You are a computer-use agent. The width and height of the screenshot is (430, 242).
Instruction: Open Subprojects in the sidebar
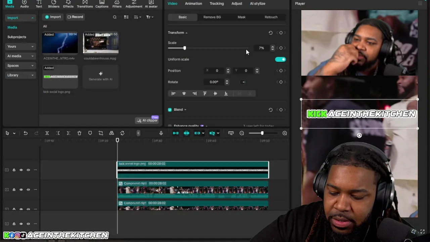pyautogui.click(x=17, y=37)
